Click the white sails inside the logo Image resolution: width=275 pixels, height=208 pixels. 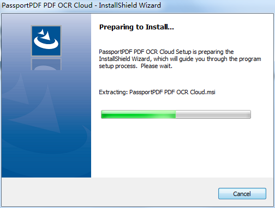point(45,34)
